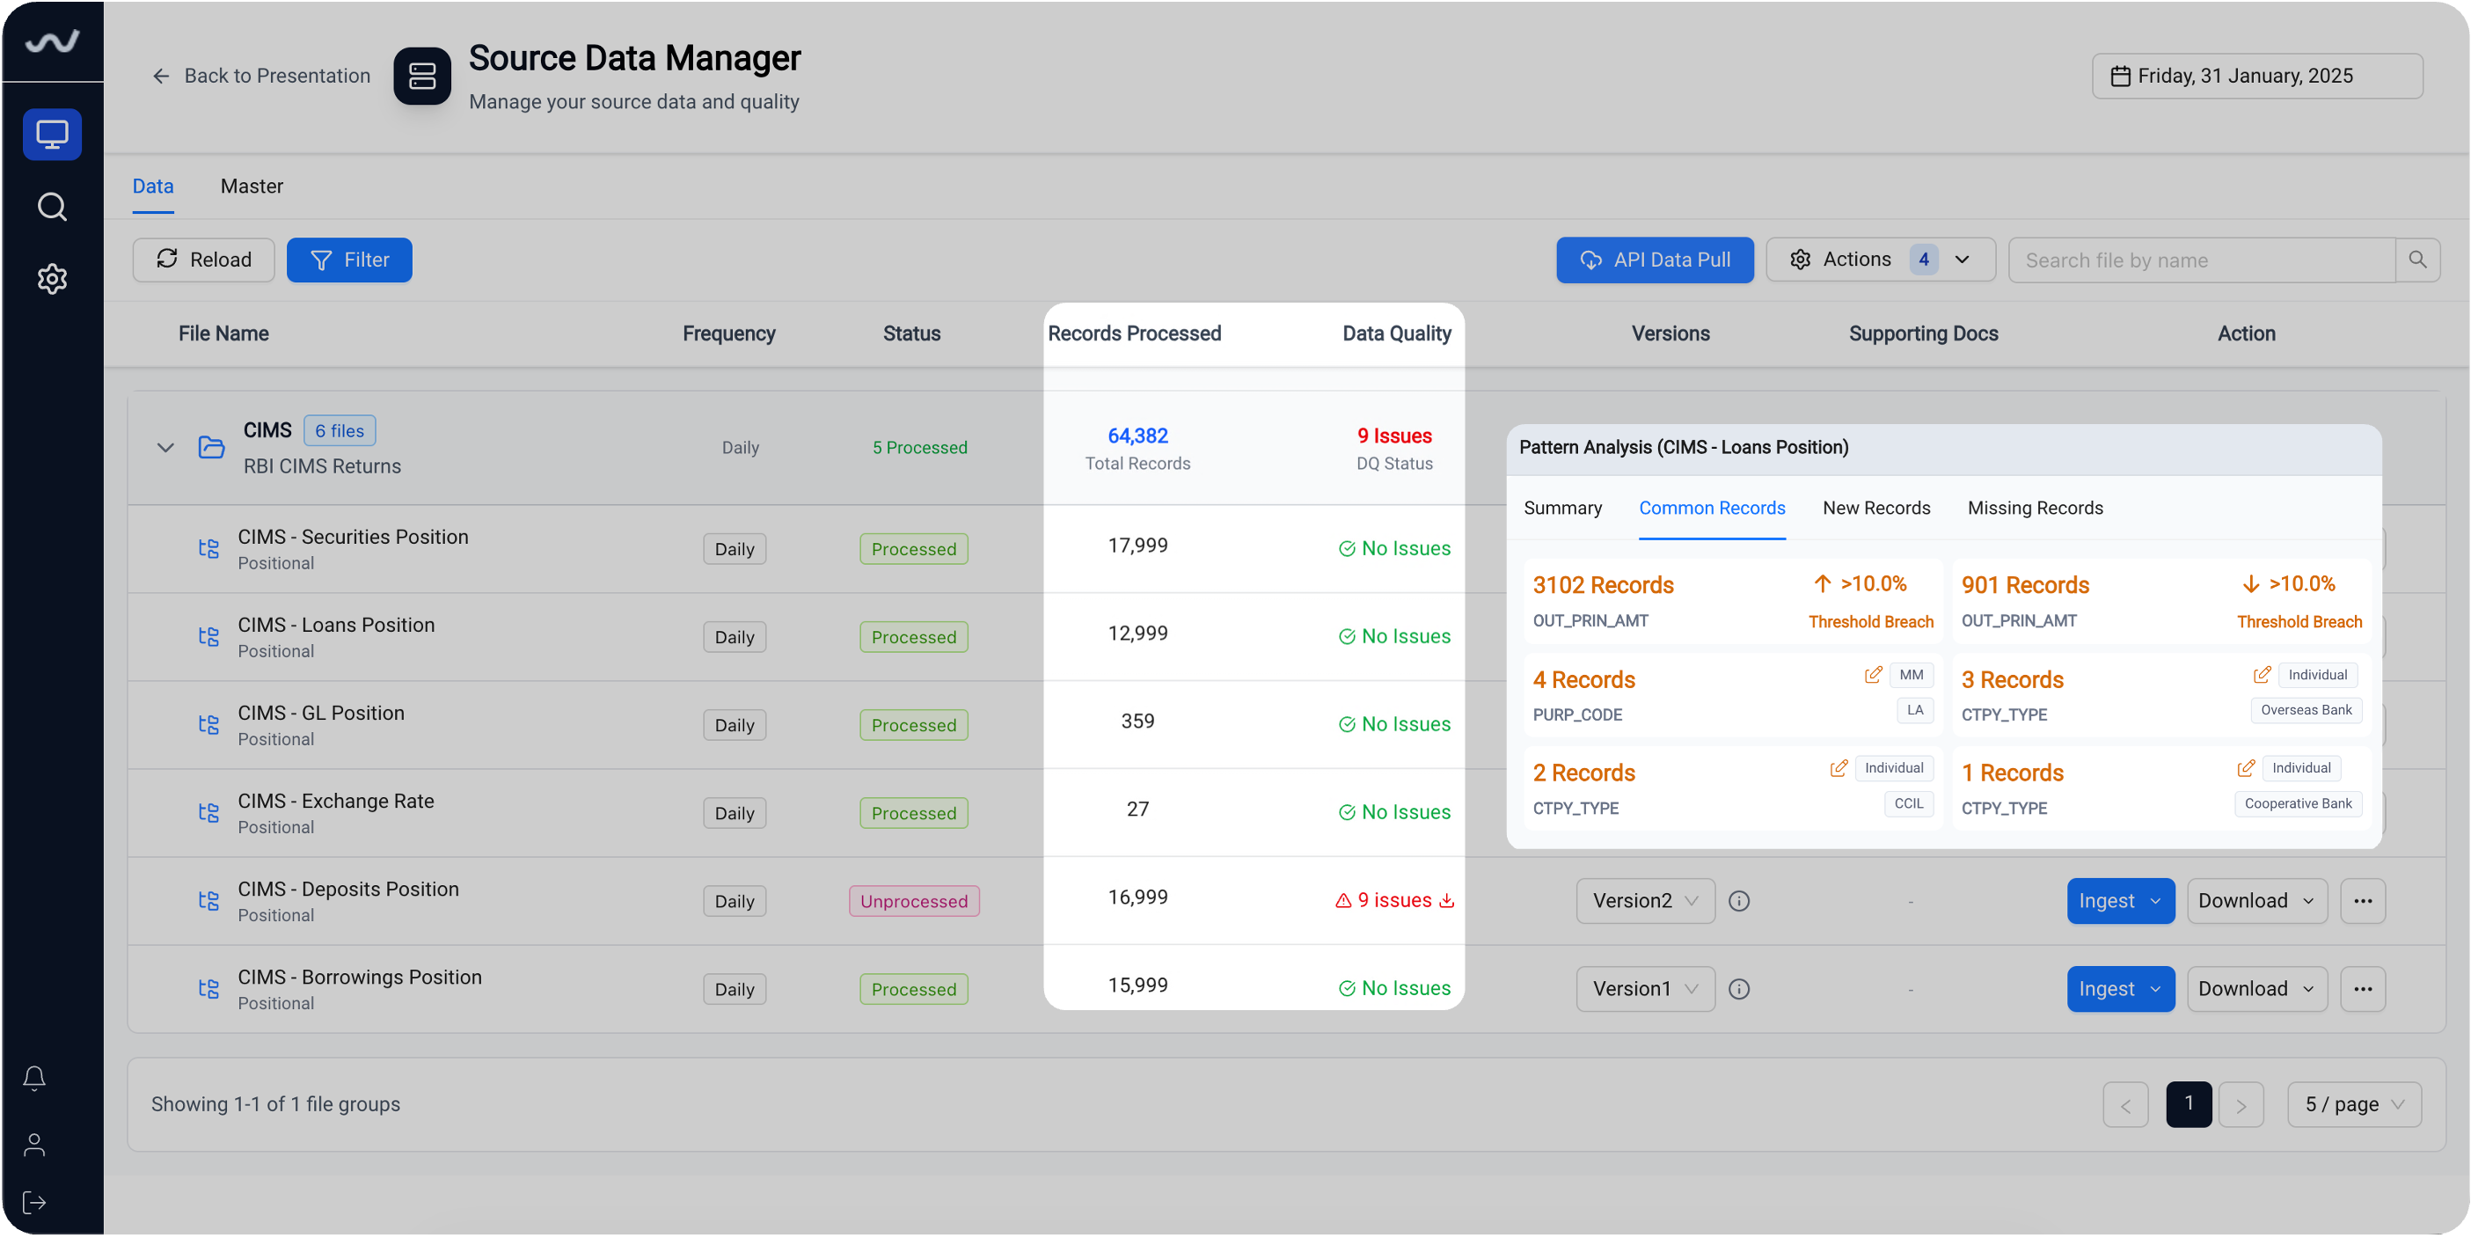Screen dimensions: 2471x1238
Task: Click the info icon next to Version1
Action: click(1739, 990)
